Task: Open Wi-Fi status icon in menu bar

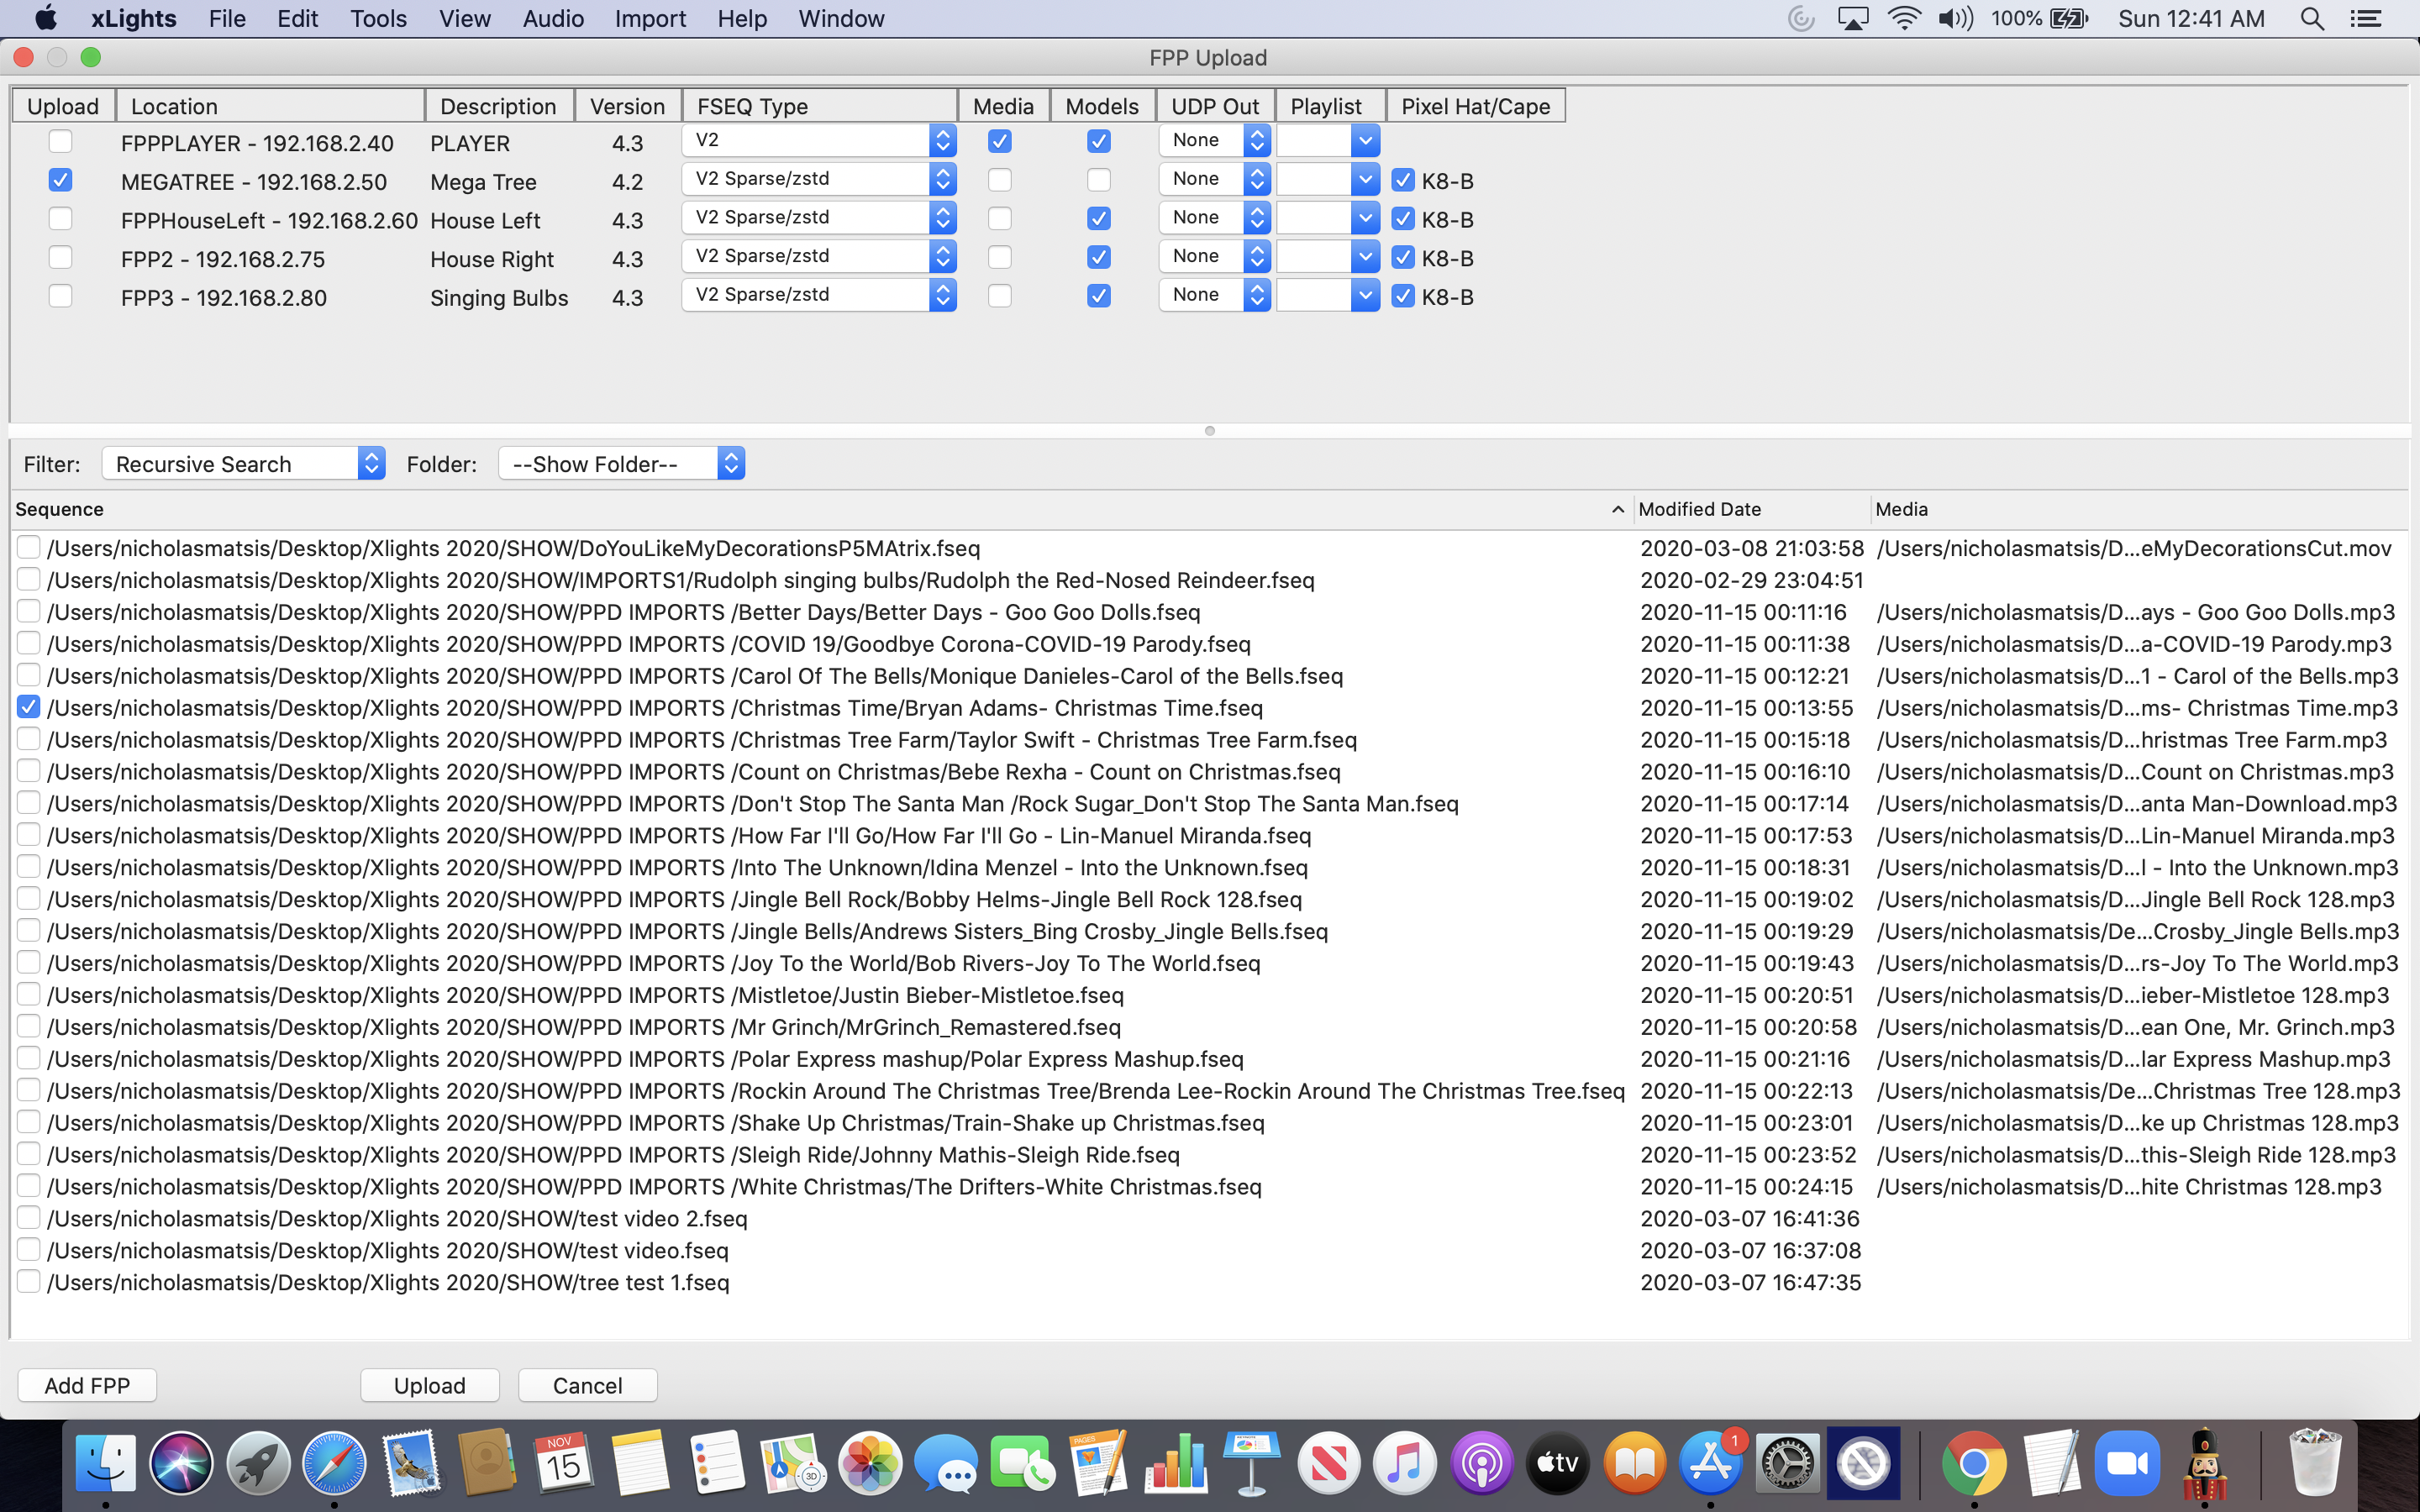Action: 1904,19
